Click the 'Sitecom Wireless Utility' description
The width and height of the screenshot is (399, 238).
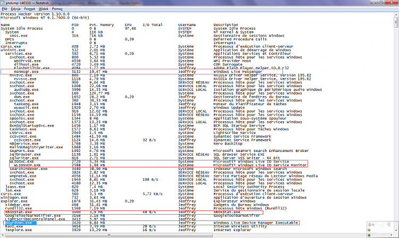pyautogui.click(x=240, y=226)
